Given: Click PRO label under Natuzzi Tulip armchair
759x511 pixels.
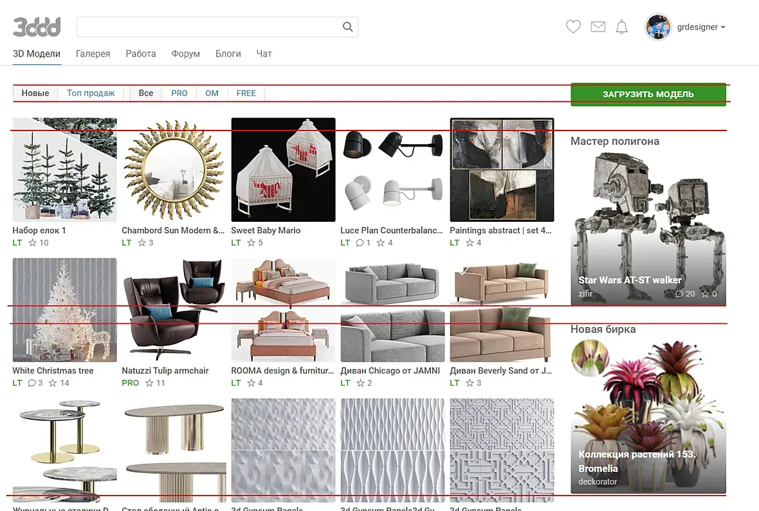Looking at the screenshot, I should [x=130, y=382].
